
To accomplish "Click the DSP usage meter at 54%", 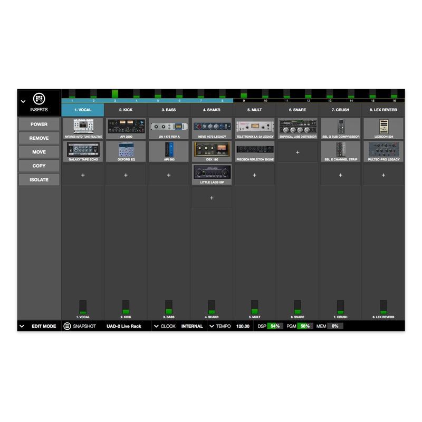I will 275,326.
